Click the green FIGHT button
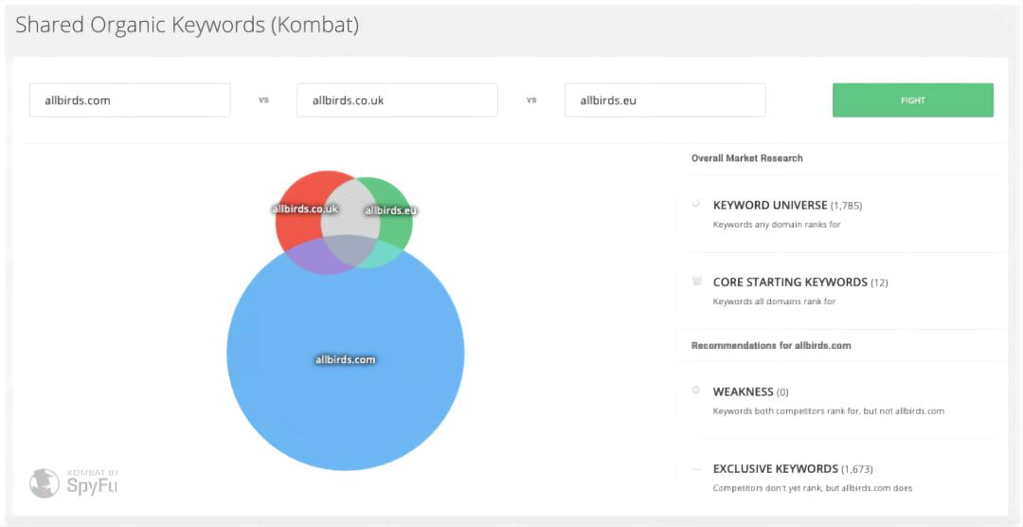1023x527 pixels. [913, 100]
